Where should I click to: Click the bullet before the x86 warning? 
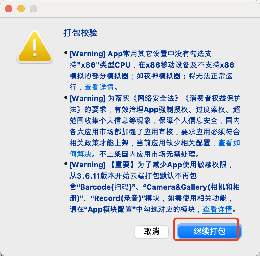tap(66, 53)
